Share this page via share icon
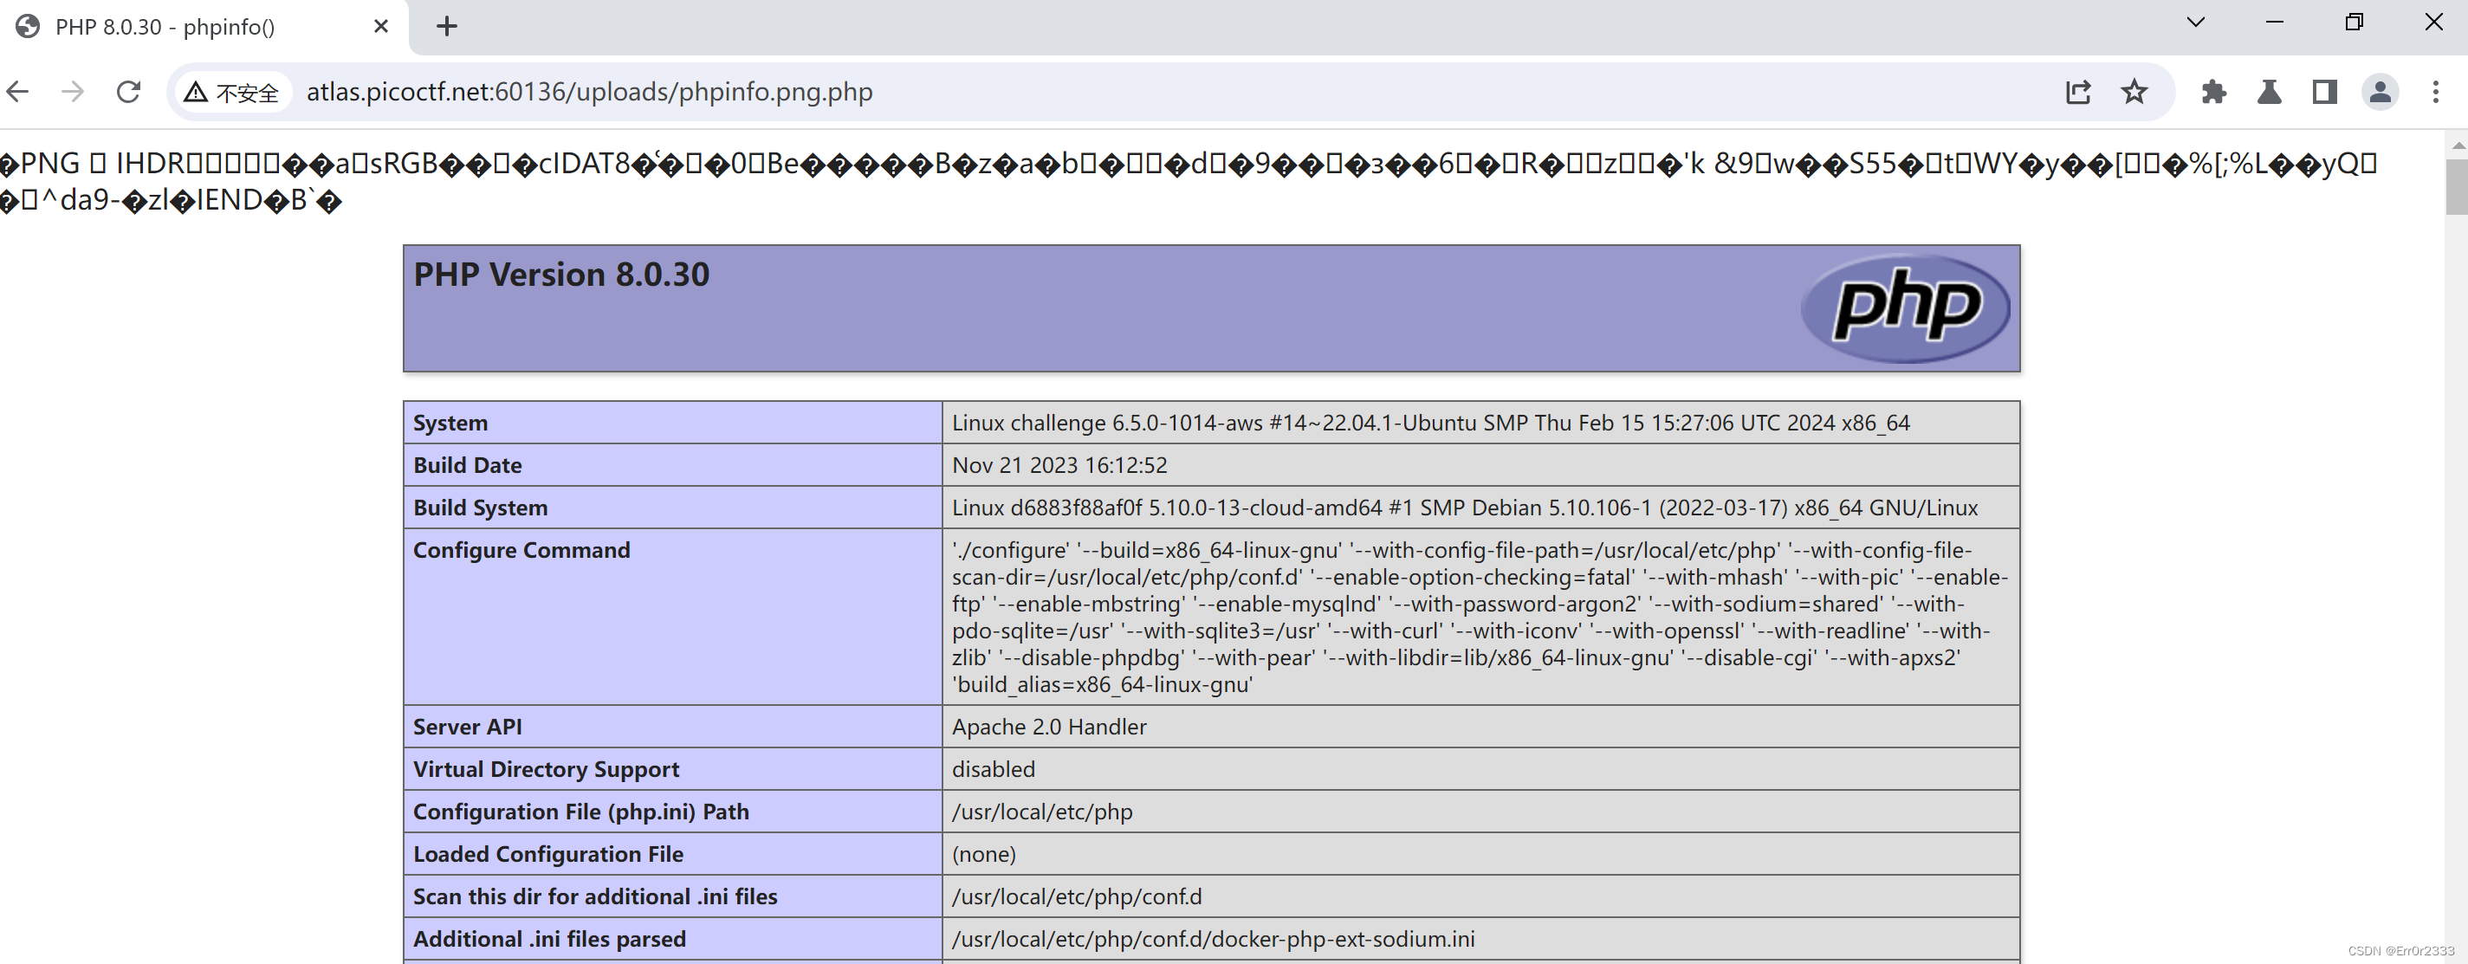The image size is (2468, 964). point(2077,92)
